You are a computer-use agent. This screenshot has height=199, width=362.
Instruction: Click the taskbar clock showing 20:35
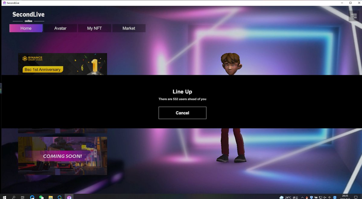tap(345, 197)
